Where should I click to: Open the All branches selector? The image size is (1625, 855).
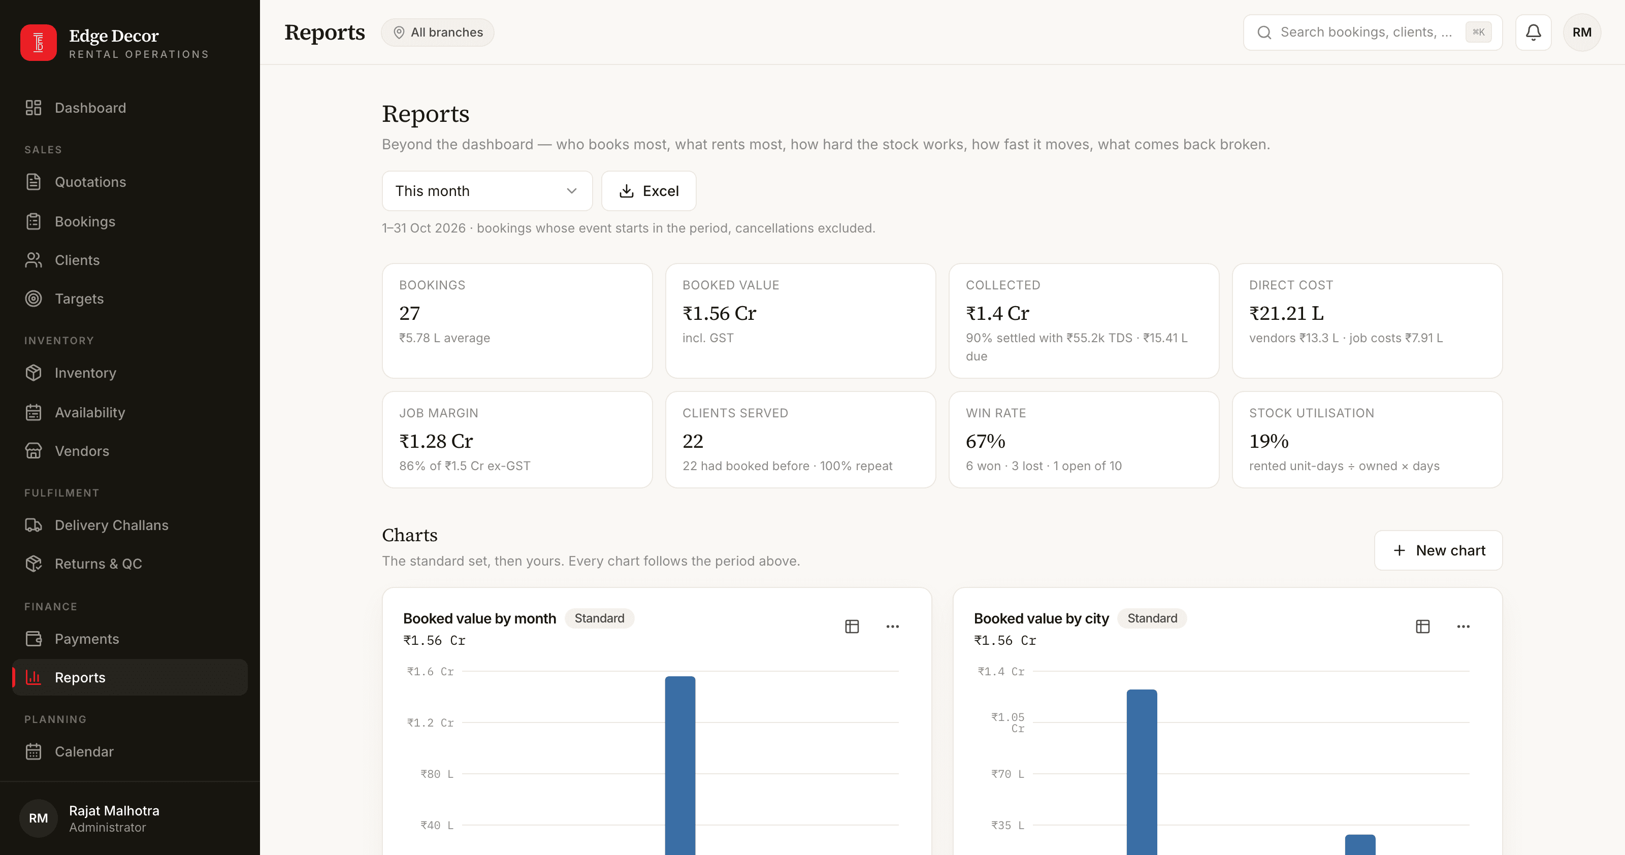click(x=437, y=32)
